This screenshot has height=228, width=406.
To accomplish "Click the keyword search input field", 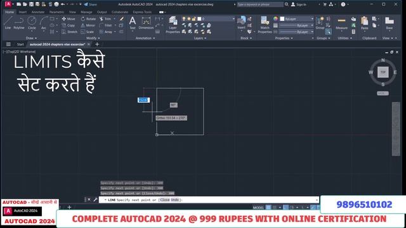I will pyautogui.click(x=260, y=4).
